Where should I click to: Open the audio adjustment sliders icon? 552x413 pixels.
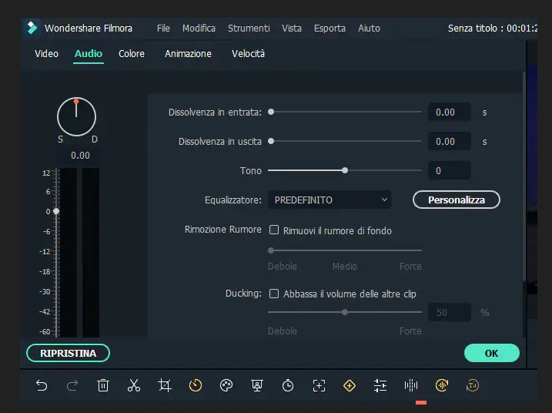tap(380, 385)
